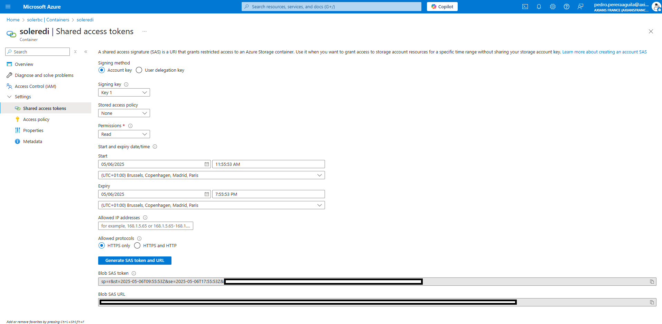Open the Start date calendar picker
The height and width of the screenshot is (324, 662).
tap(207, 164)
